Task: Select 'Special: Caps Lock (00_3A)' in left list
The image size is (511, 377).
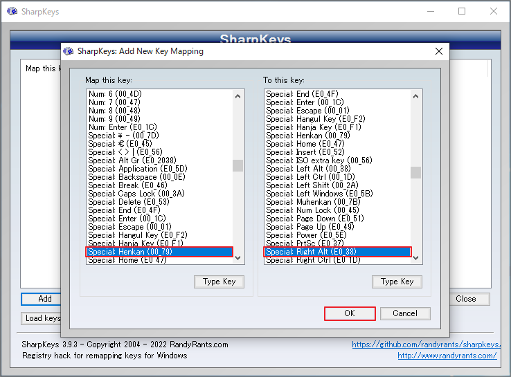Action: (x=160, y=194)
